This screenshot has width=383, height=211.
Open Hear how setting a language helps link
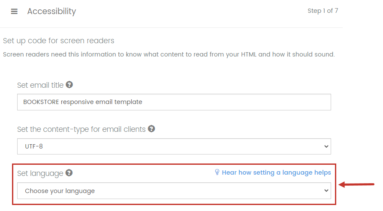tap(276, 172)
